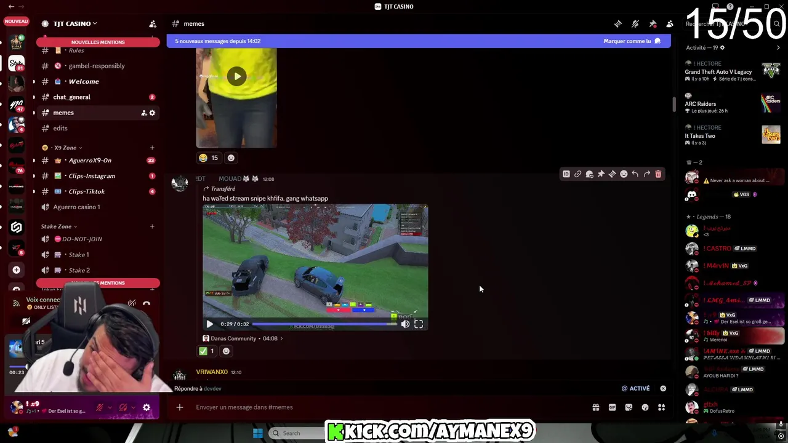Add reaction beside 15 laughing reactions
Image resolution: width=788 pixels, height=443 pixels.
pos(231,158)
